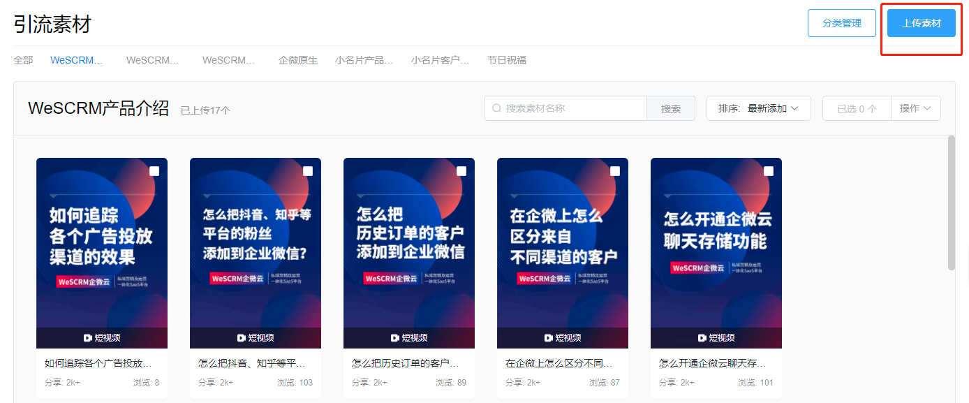The image size is (969, 403).
Task: Click the 搜索 search button
Action: pos(671,108)
